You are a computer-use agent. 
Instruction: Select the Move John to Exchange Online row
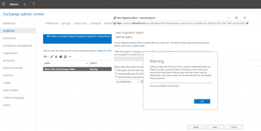tap(77, 69)
